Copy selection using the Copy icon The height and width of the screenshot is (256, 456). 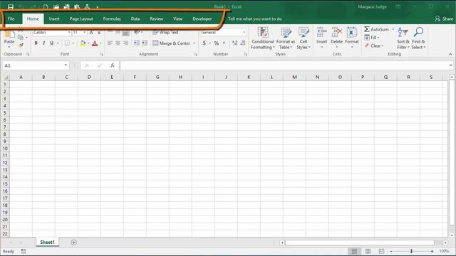click(x=21, y=37)
